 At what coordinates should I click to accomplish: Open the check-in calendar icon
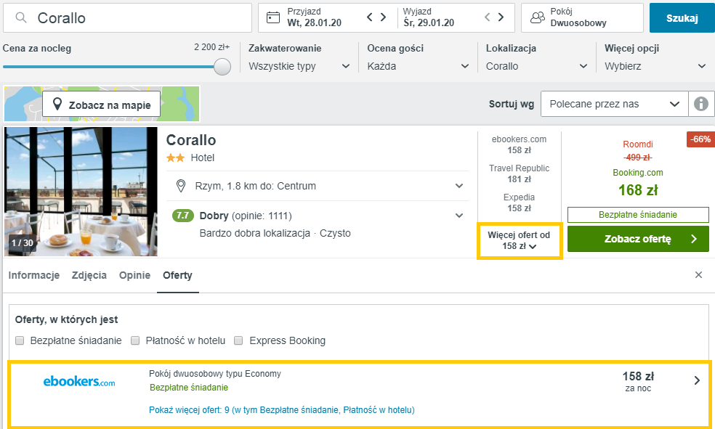[x=273, y=17]
